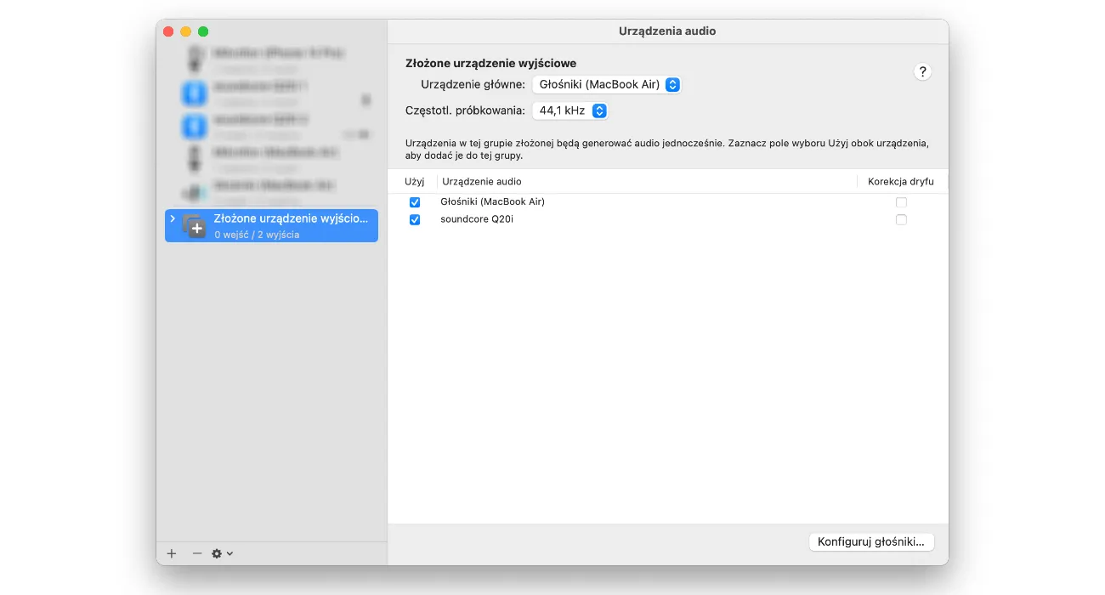Screen dimensions: 1105x595
Task: Click the Konfiguruj głośniki… button
Action: coord(871,541)
